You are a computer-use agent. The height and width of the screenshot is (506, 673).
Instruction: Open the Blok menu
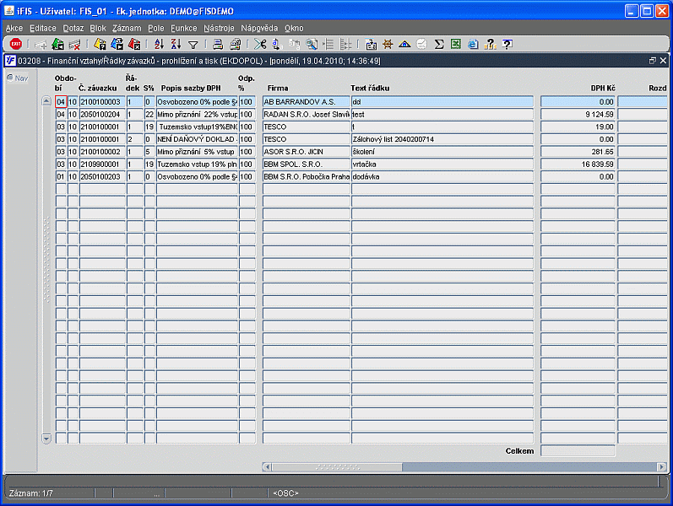[98, 29]
